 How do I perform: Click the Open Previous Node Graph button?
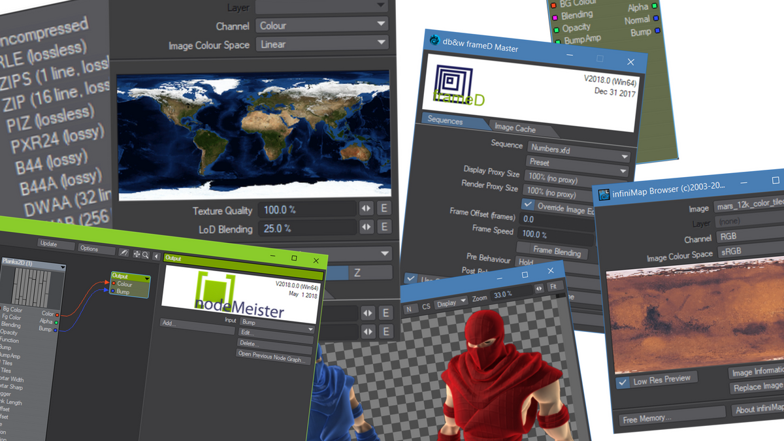(x=273, y=354)
